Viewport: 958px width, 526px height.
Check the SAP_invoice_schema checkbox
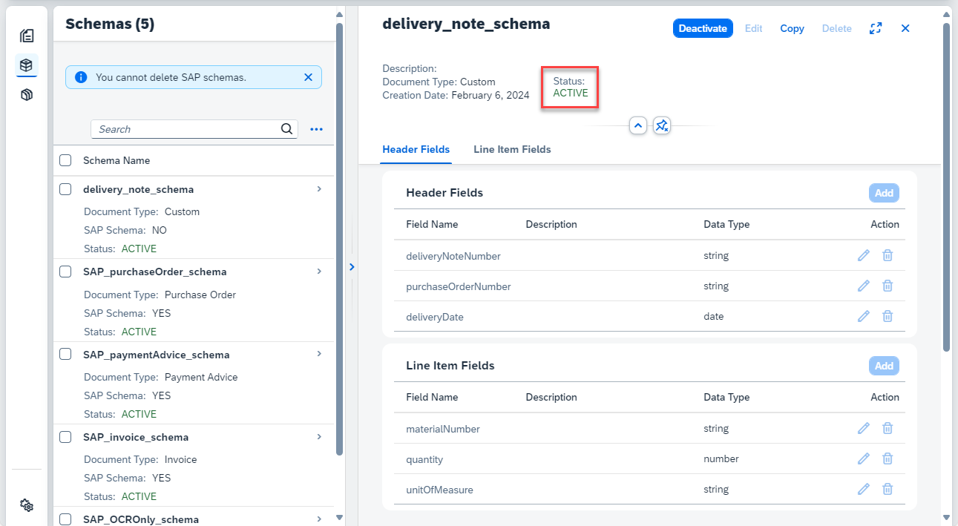[x=65, y=437]
